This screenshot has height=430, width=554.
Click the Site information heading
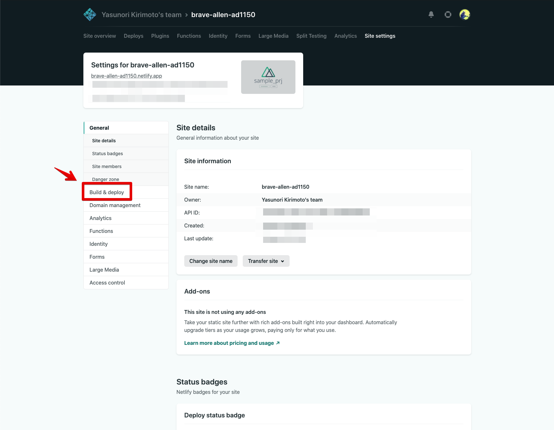208,161
